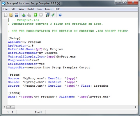Open the Help menu
The height and width of the screenshot is (116, 140).
coord(57,9)
